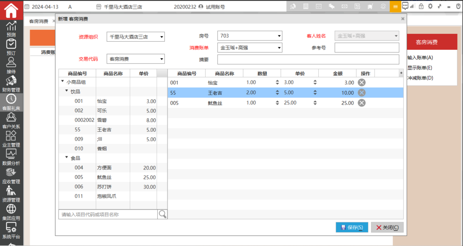Image resolution: width=463 pixels, height=246 pixels.
Task: Click the 保存(S) button
Action: pyautogui.click(x=352, y=228)
